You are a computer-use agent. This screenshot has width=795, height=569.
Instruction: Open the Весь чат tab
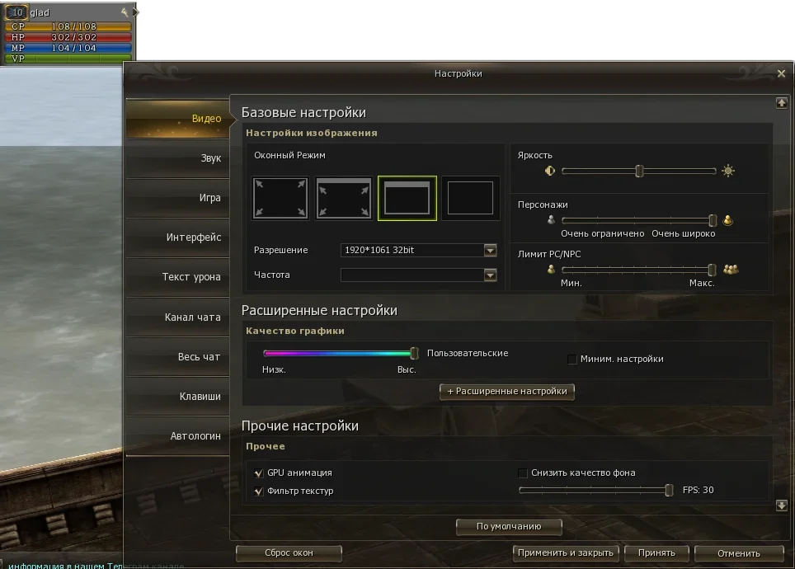[178, 356]
